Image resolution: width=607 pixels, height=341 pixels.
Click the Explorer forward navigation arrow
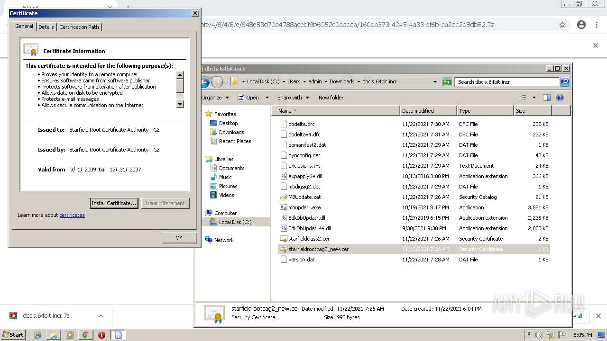[x=217, y=82]
